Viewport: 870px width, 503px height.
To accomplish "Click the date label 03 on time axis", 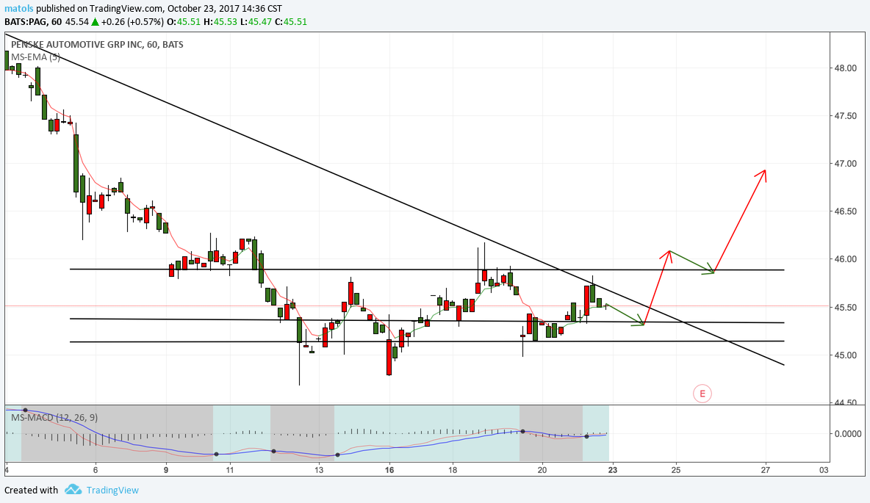I will (x=824, y=470).
